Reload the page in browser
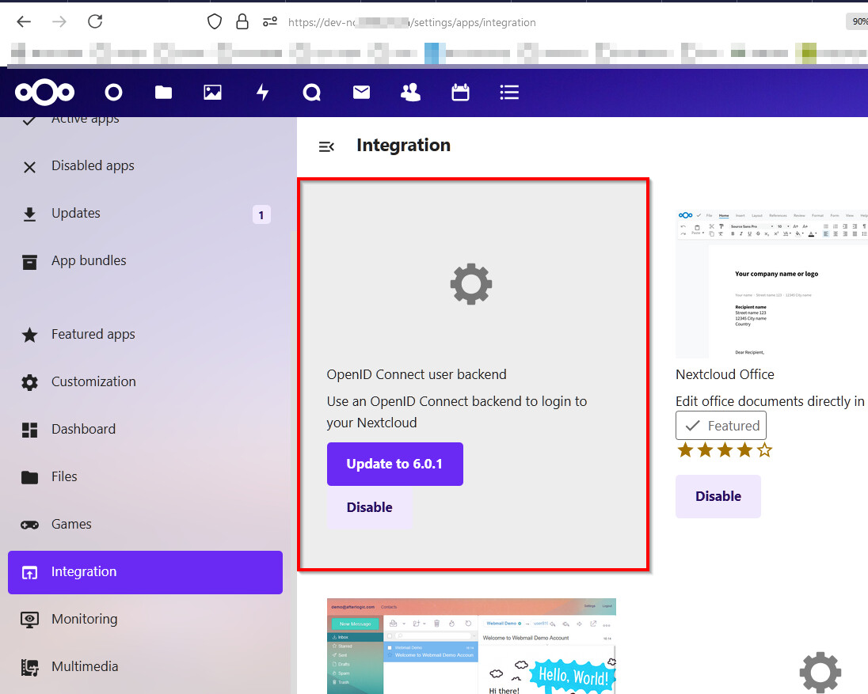Image resolution: width=868 pixels, height=694 pixels. click(x=95, y=21)
